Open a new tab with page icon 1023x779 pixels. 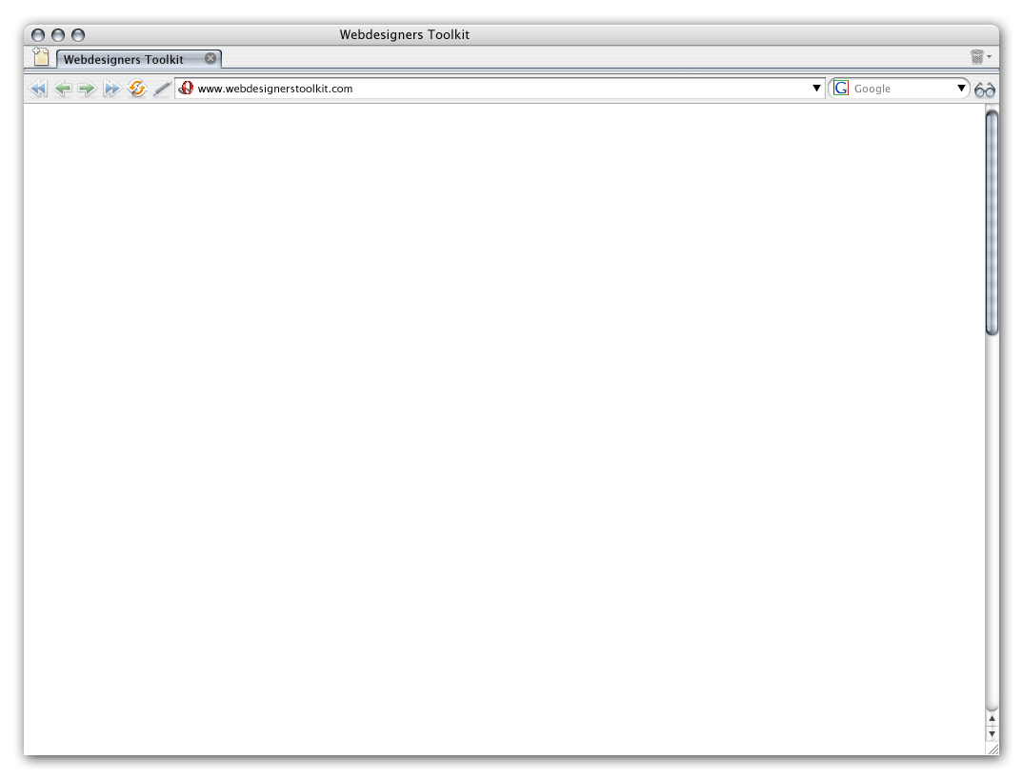(x=41, y=57)
